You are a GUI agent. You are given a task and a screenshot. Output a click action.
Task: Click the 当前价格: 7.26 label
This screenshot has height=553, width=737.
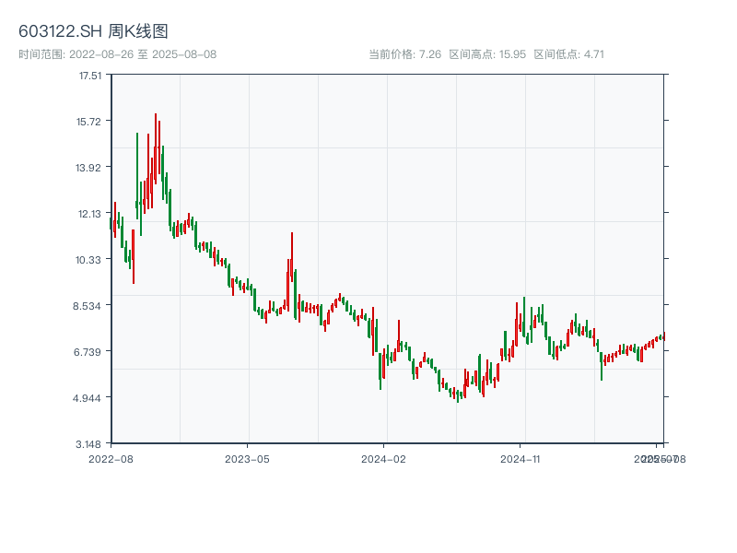click(x=404, y=54)
